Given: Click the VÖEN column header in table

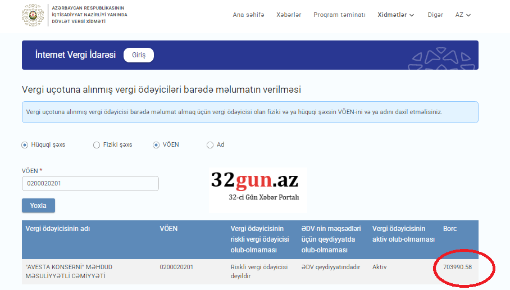Looking at the screenshot, I should [x=169, y=229].
